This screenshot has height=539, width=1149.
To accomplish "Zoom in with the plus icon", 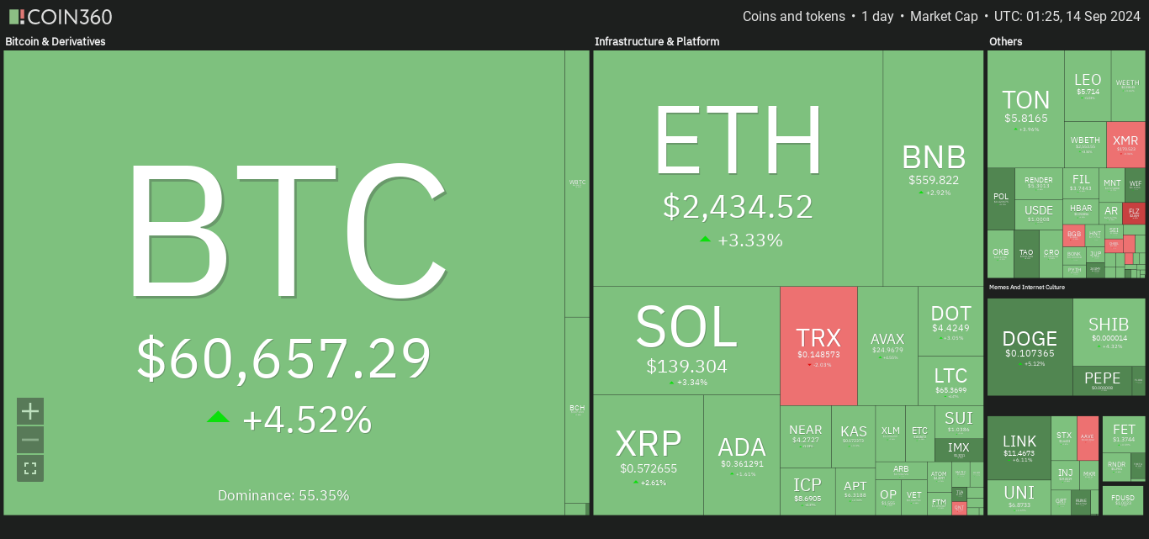I will click(x=30, y=411).
